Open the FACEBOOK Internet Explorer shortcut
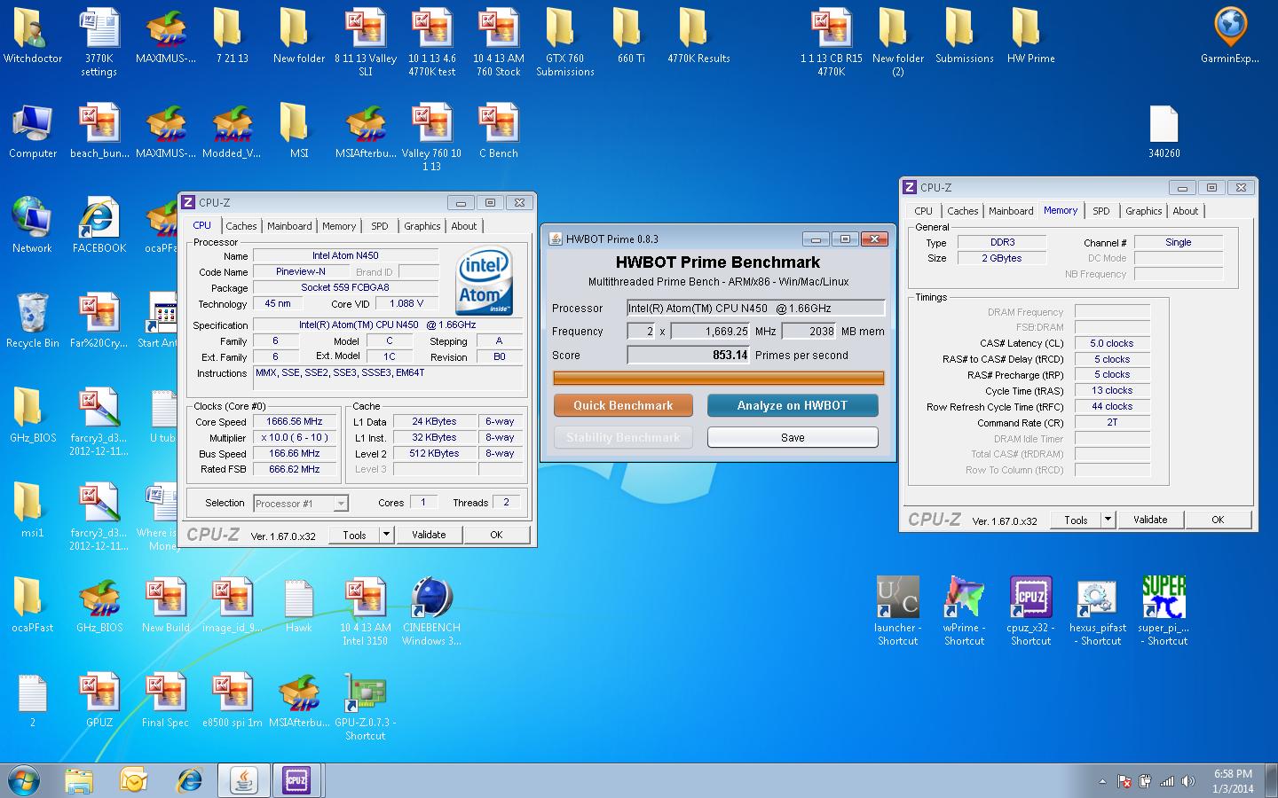Viewport: 1278px width, 798px height. pyautogui.click(x=99, y=225)
